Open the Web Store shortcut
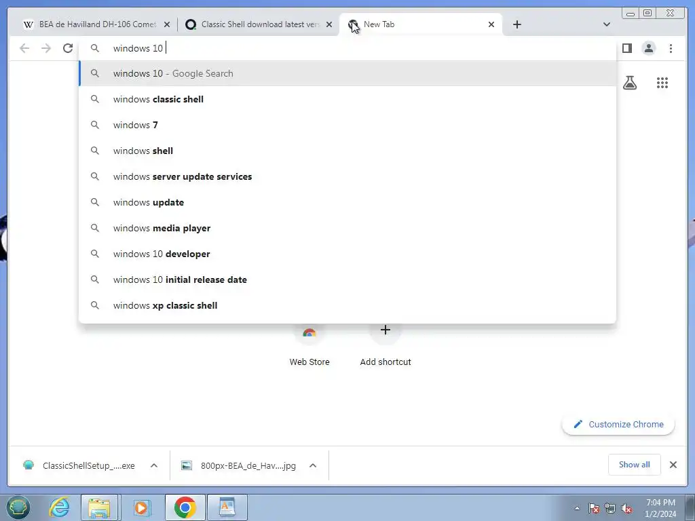 tap(309, 345)
